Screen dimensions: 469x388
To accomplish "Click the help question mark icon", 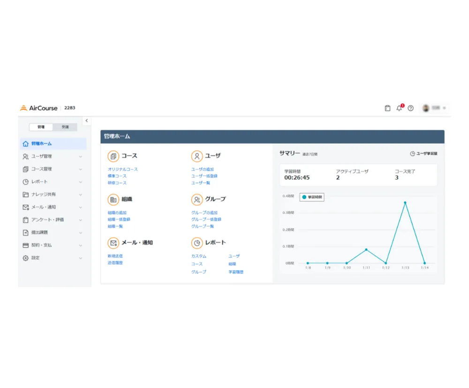I will (410, 108).
